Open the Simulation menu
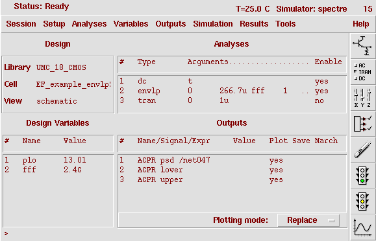Screen dimensions: 376x241 tap(213, 24)
